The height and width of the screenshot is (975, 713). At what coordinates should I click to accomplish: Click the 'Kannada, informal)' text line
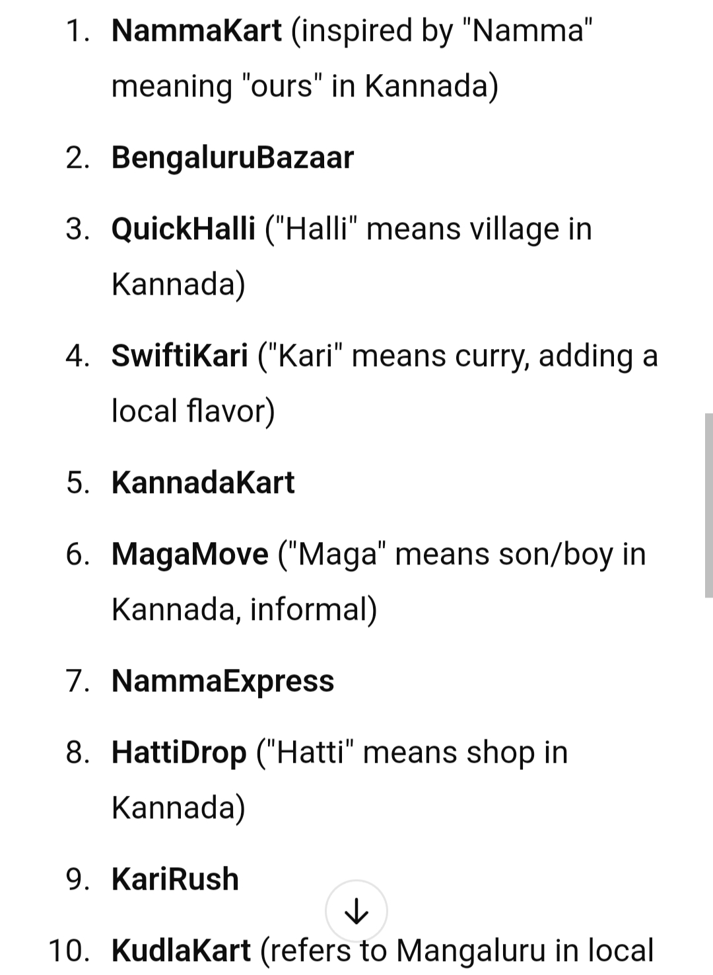tap(244, 609)
